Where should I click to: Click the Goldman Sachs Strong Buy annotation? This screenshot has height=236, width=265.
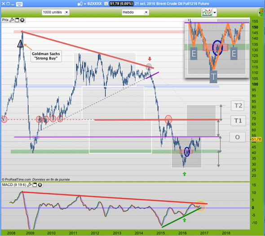click(x=46, y=56)
